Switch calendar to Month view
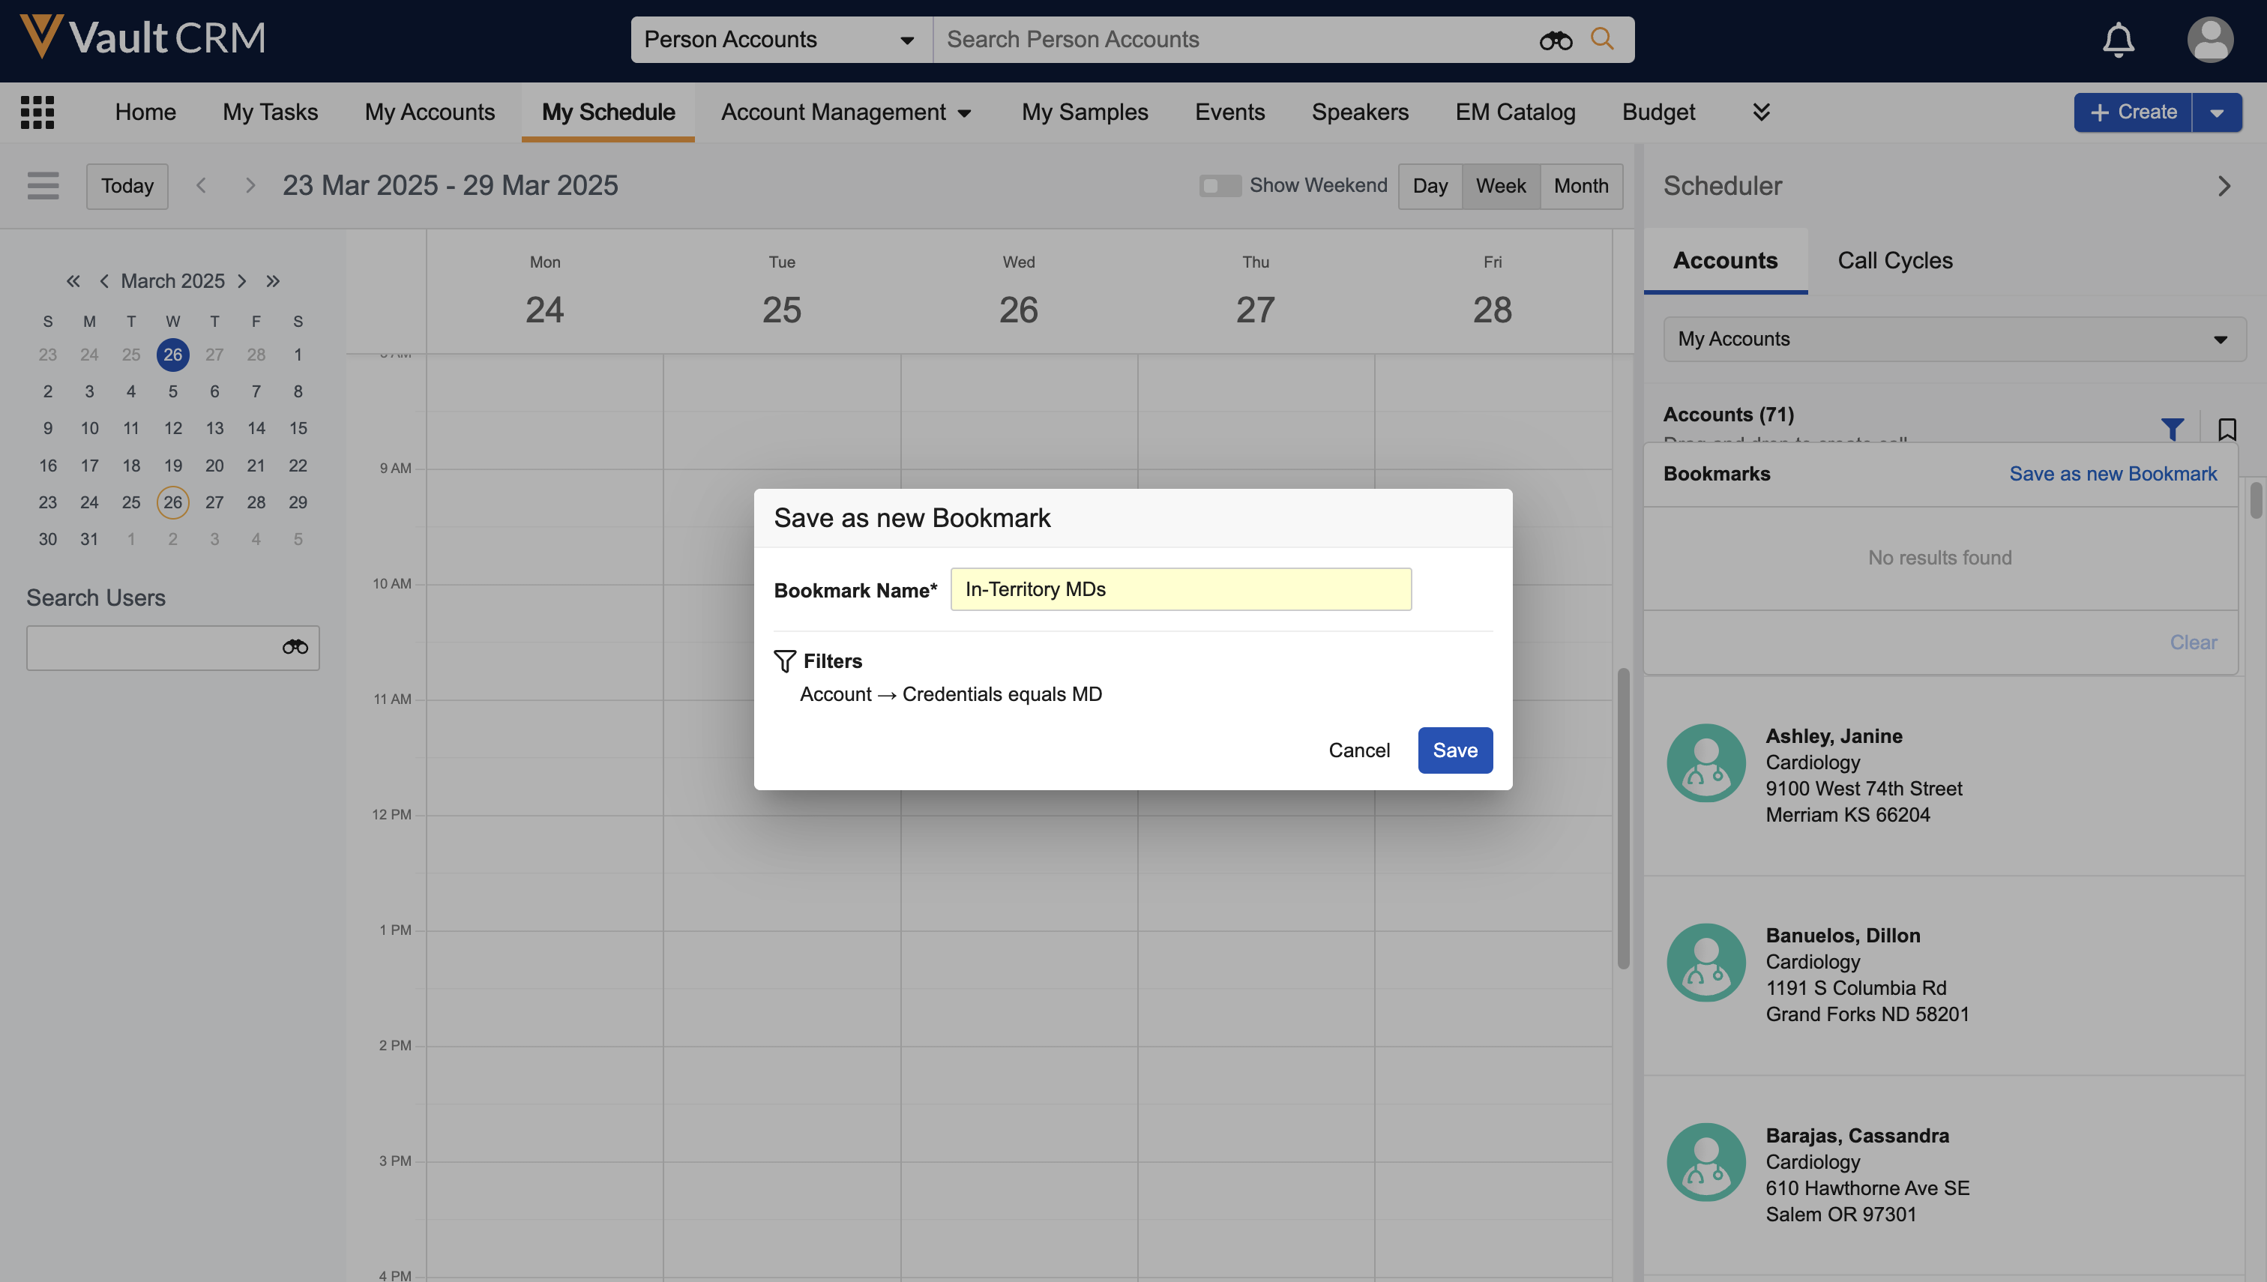Viewport: 2267px width, 1282px height. click(x=1580, y=185)
